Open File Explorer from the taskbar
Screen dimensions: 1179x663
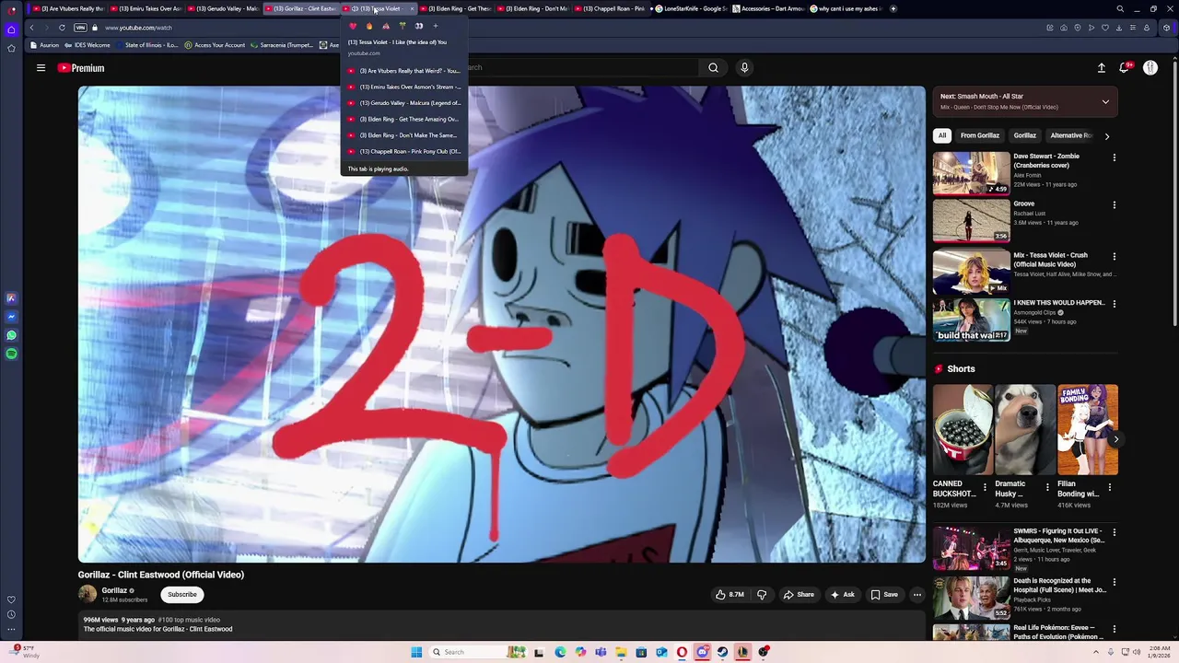[x=621, y=652]
